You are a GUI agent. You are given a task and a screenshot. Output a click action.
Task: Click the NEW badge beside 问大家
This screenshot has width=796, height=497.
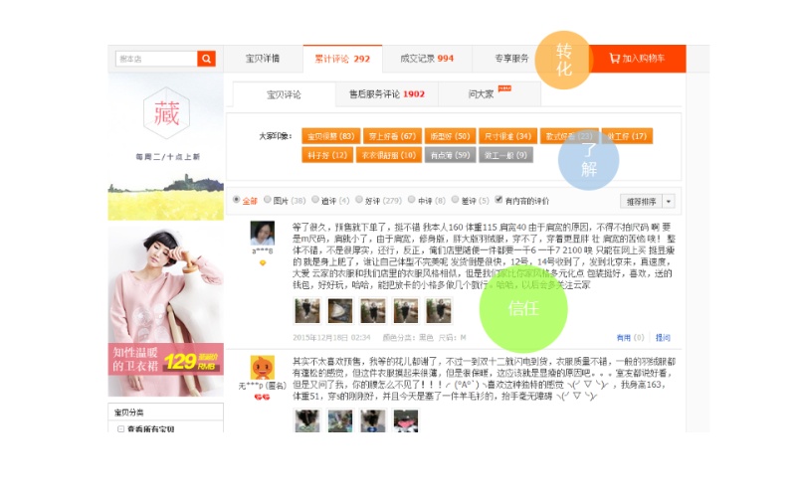coord(504,88)
